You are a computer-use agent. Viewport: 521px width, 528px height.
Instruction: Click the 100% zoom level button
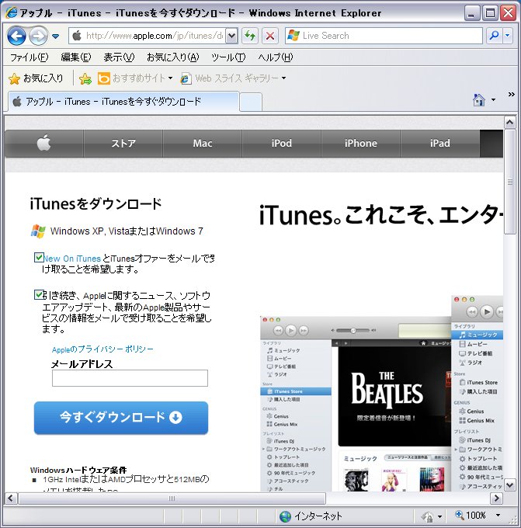pyautogui.click(x=471, y=516)
